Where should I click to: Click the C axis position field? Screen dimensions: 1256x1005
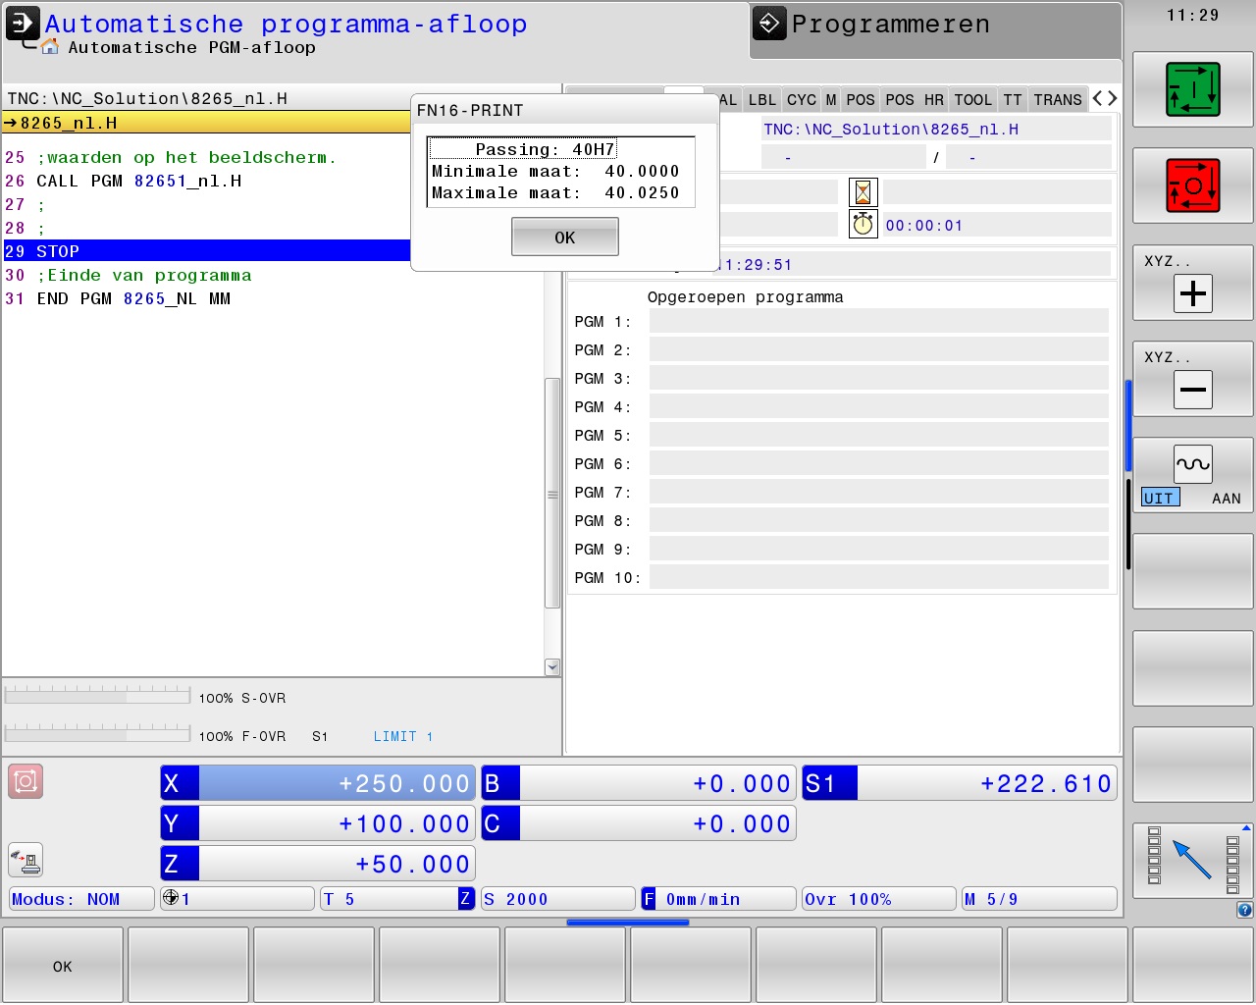click(x=639, y=823)
